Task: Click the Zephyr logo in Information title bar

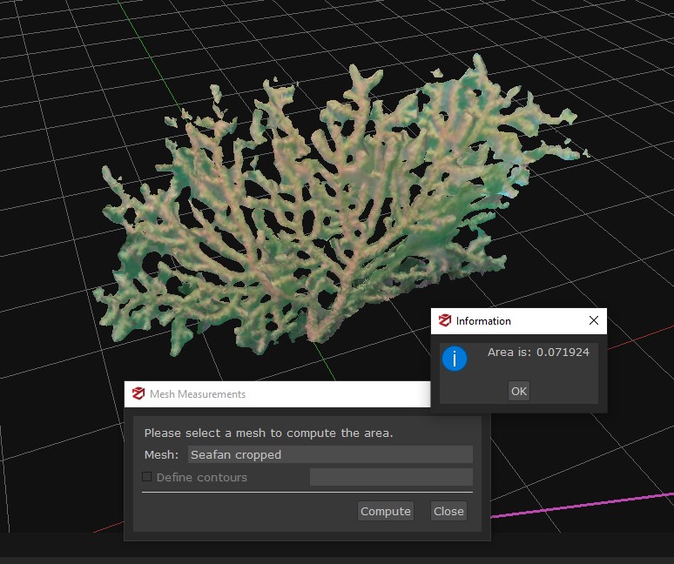Action: (x=444, y=320)
